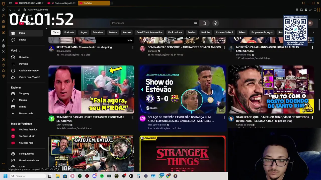Open Windows Start menu
This screenshot has width=321, height=180.
[5, 176]
